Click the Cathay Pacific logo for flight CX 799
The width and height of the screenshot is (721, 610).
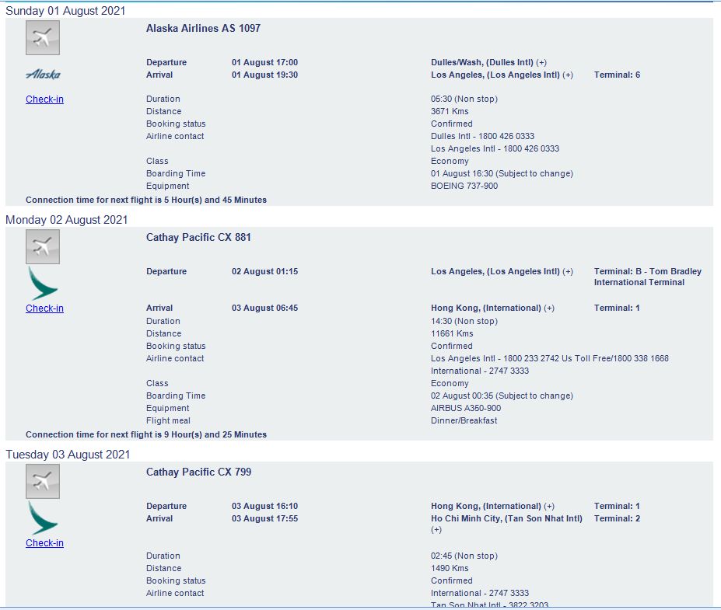point(42,518)
